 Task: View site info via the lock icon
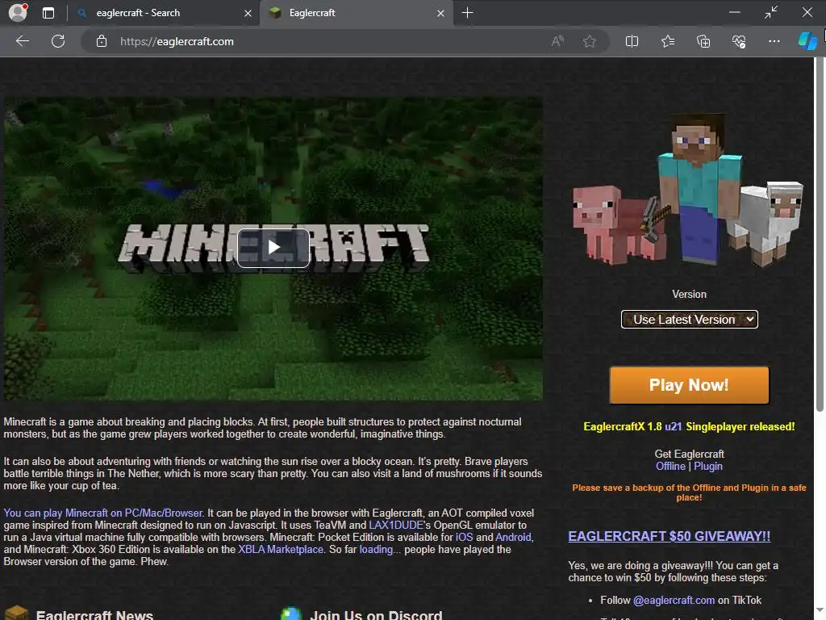tap(102, 41)
